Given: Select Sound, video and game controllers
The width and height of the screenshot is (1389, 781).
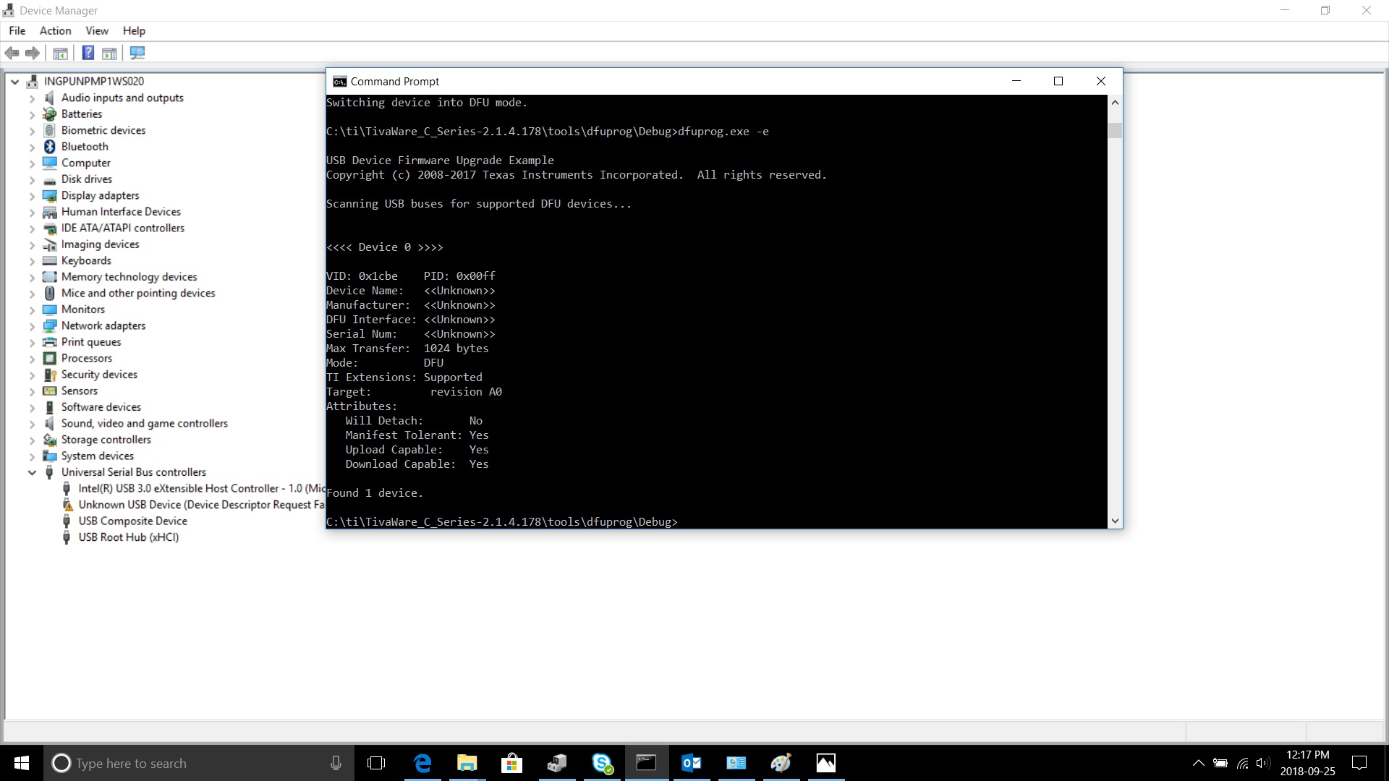Looking at the screenshot, I should tap(145, 424).
